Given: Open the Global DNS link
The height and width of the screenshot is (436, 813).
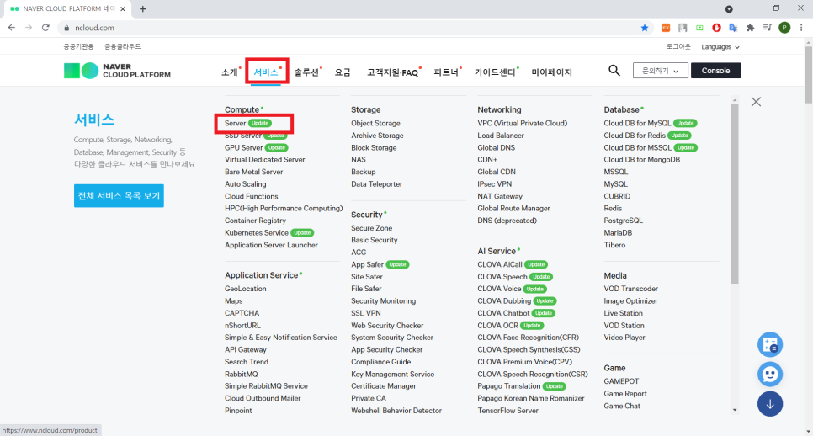Looking at the screenshot, I should [496, 148].
